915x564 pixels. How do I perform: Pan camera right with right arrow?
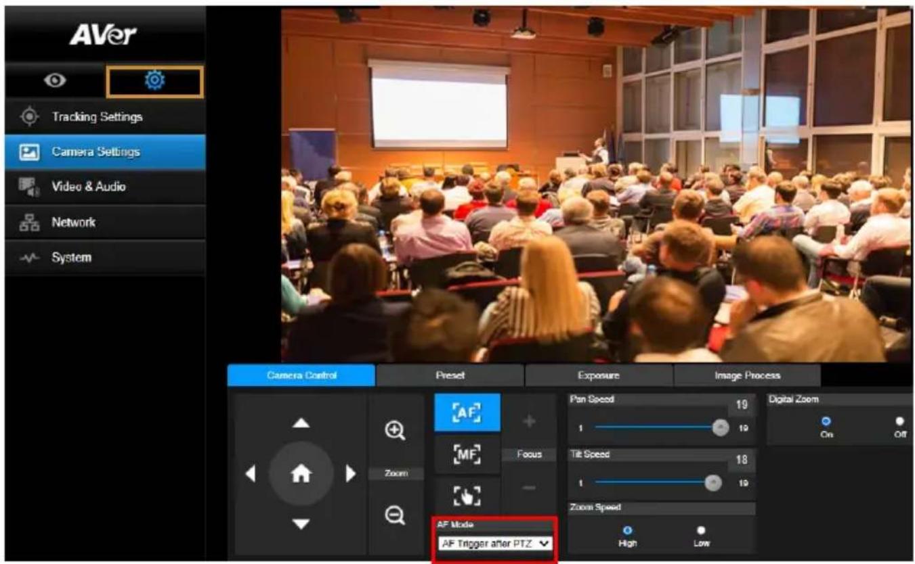(352, 473)
